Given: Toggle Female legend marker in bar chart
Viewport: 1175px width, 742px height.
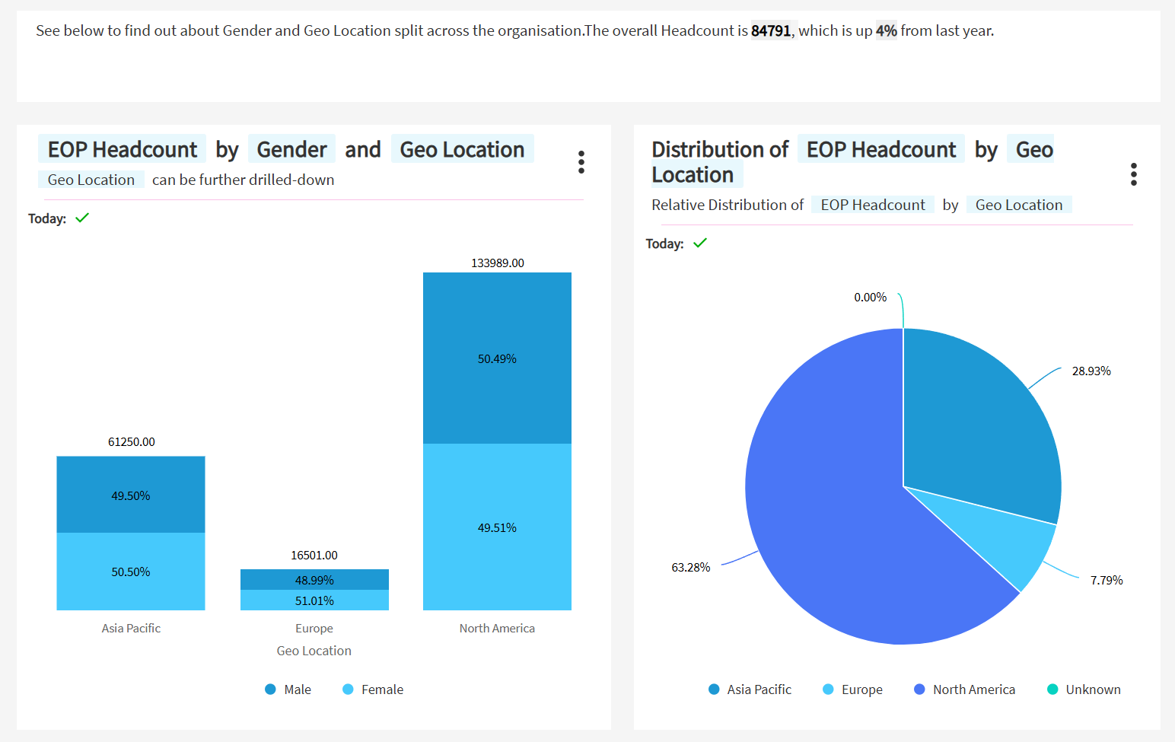Looking at the screenshot, I should (348, 689).
